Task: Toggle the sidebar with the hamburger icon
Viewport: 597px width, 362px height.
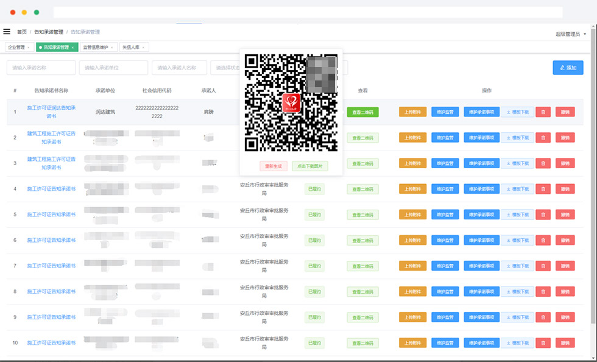Action: pyautogui.click(x=7, y=32)
